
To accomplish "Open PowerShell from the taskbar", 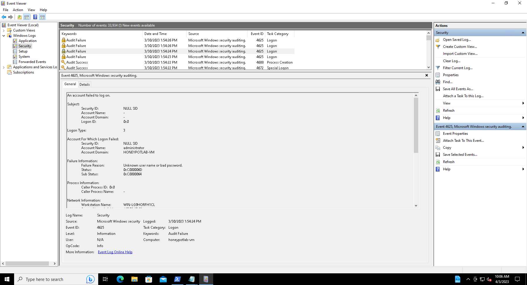I will tap(177, 279).
